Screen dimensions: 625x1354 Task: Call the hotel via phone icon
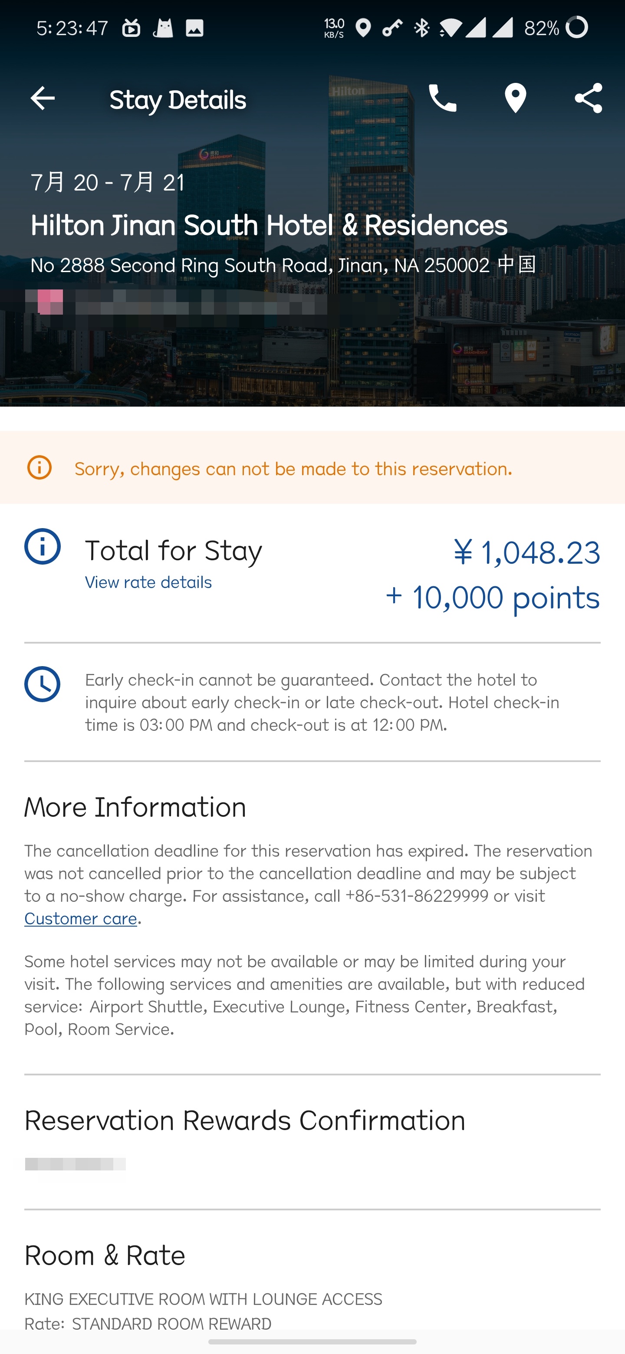click(442, 98)
